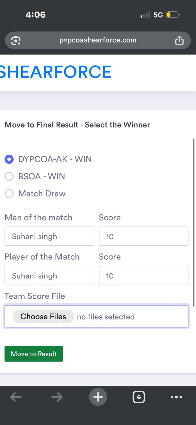Tap the Google Lens icon in address bar
The image size is (196, 425).
[16, 40]
